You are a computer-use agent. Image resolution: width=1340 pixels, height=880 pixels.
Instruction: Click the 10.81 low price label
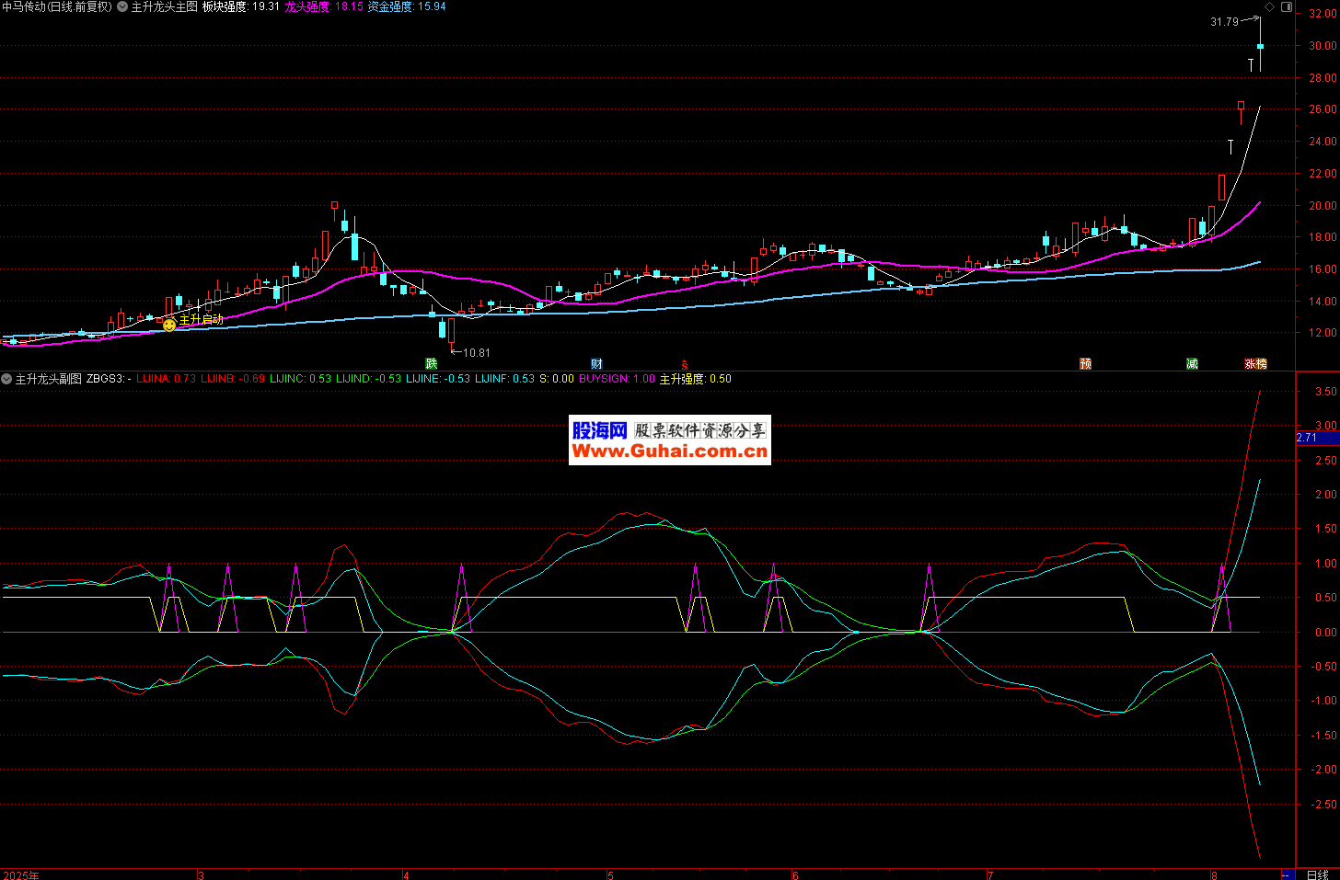476,353
